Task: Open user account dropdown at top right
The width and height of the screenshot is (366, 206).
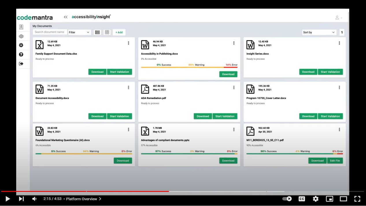Action: click(338, 18)
